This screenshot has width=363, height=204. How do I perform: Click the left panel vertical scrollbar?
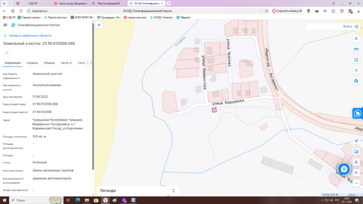(x=93, y=96)
